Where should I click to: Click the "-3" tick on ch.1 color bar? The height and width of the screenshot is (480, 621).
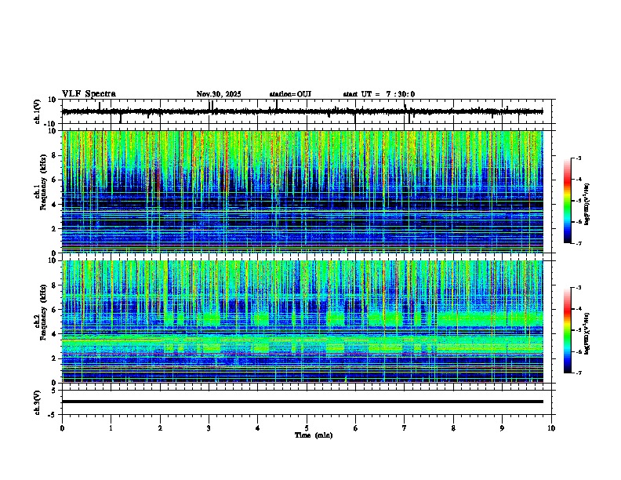coord(578,158)
